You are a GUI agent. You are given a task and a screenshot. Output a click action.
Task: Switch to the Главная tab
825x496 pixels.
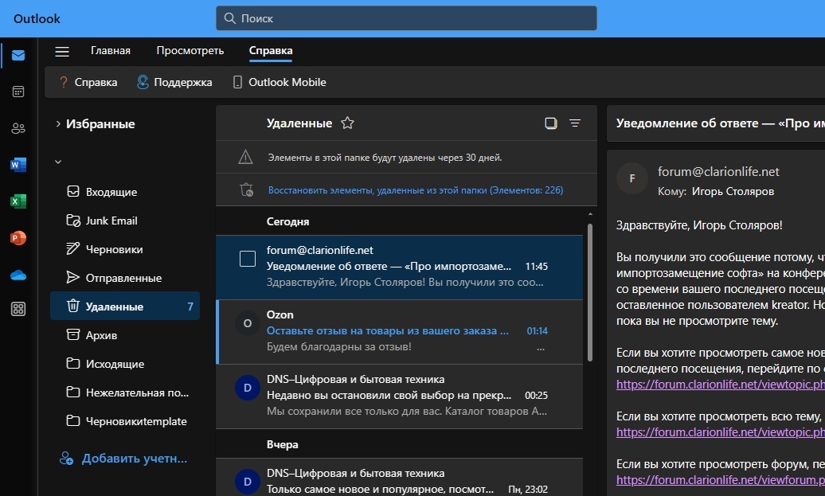pyautogui.click(x=111, y=51)
